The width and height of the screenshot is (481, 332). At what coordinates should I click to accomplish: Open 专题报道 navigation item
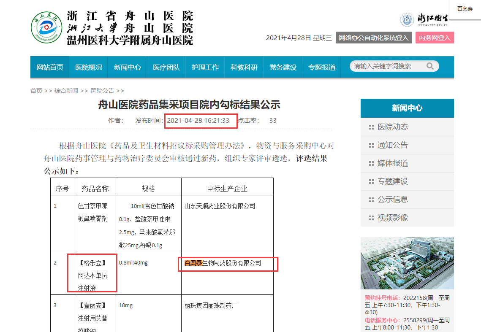[321, 67]
